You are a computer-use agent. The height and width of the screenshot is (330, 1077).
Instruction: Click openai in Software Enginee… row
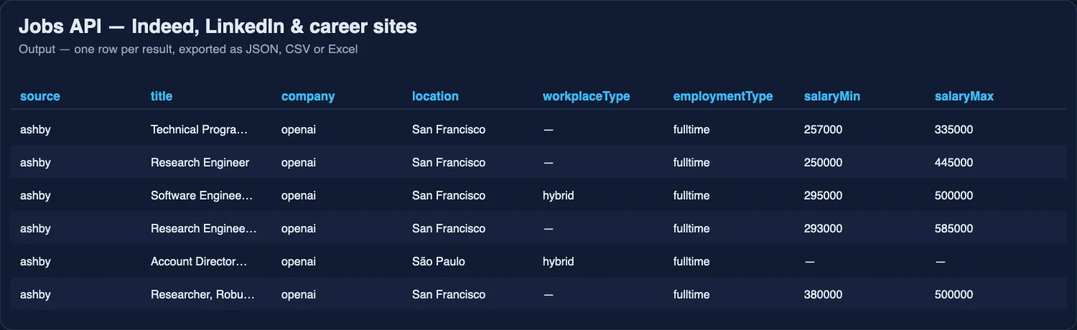299,196
